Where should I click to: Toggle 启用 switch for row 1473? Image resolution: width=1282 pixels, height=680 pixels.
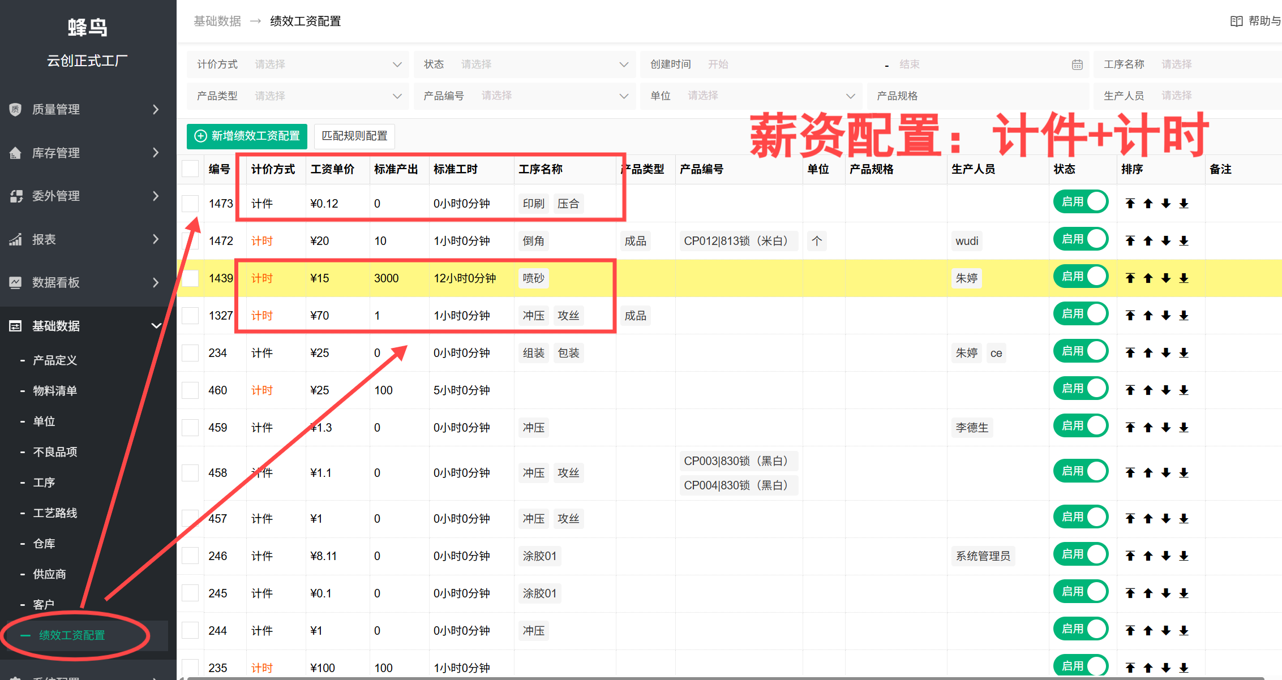click(x=1080, y=202)
